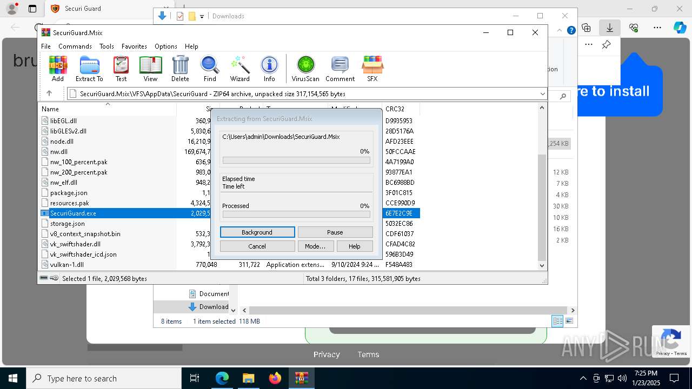The image size is (692, 389).
Task: Open Microsoft Edge from the taskbar
Action: click(x=222, y=378)
